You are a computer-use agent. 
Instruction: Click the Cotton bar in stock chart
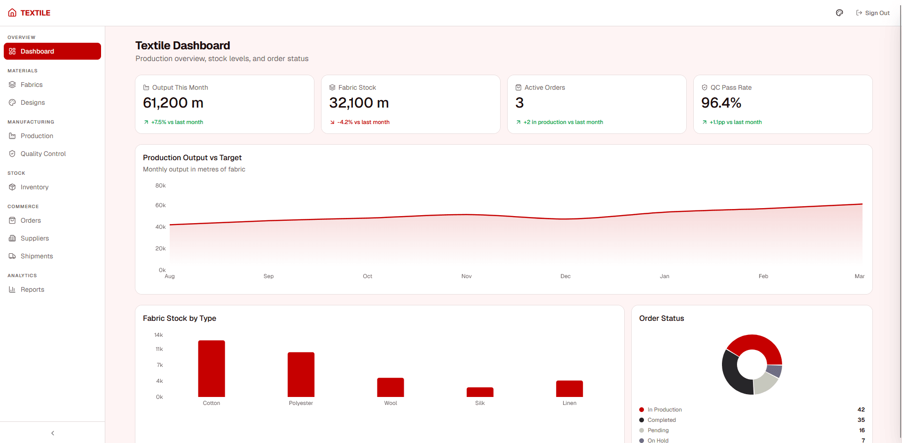tap(212, 369)
